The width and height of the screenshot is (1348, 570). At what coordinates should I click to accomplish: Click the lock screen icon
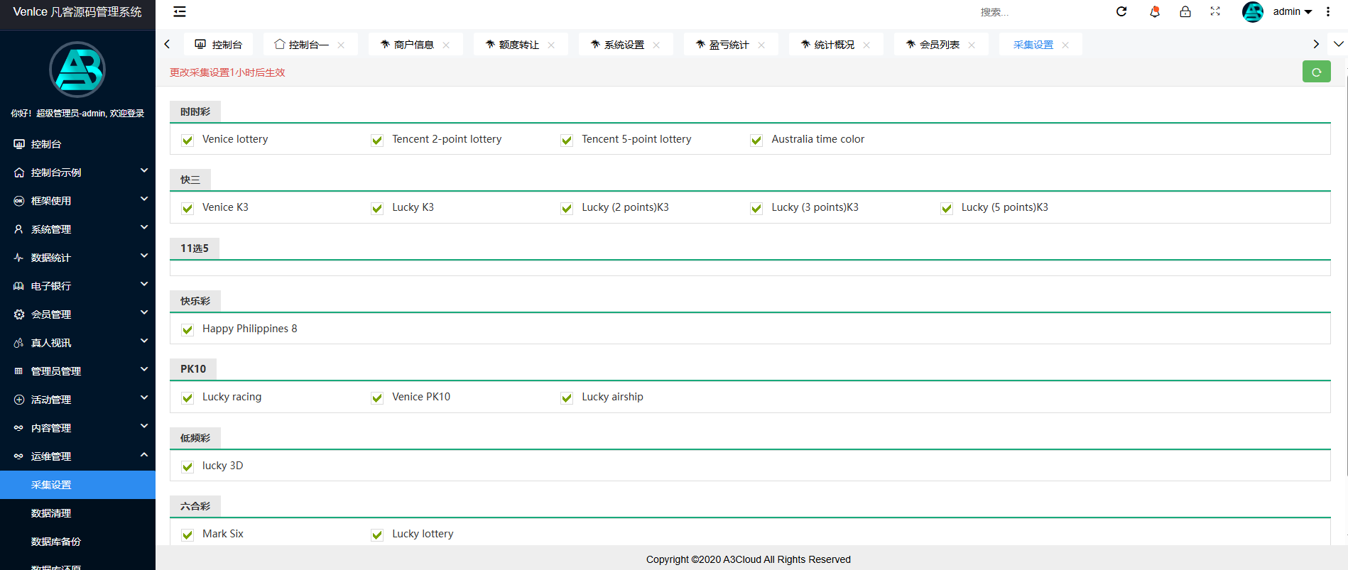click(x=1185, y=11)
